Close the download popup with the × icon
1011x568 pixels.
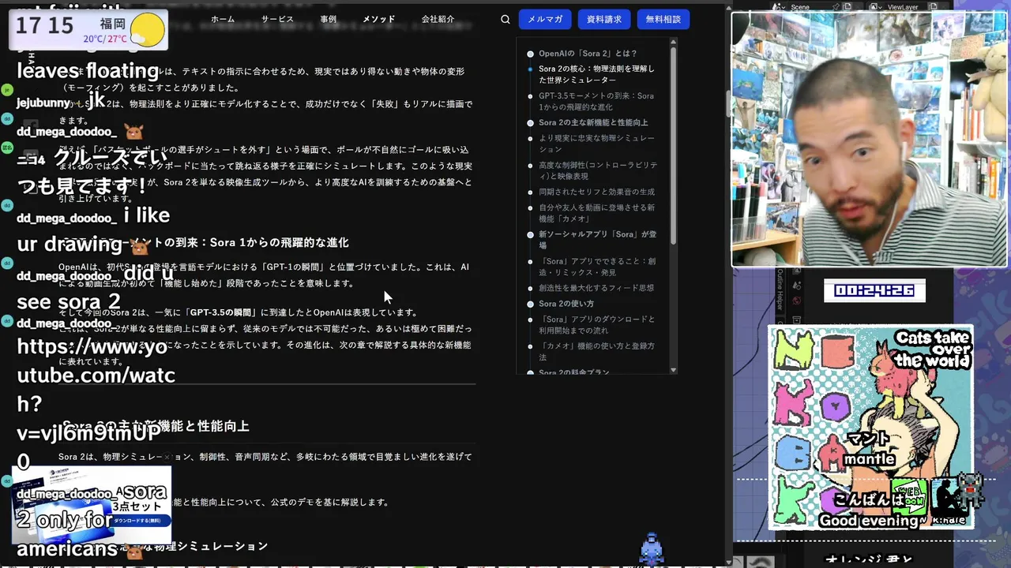[167, 457]
